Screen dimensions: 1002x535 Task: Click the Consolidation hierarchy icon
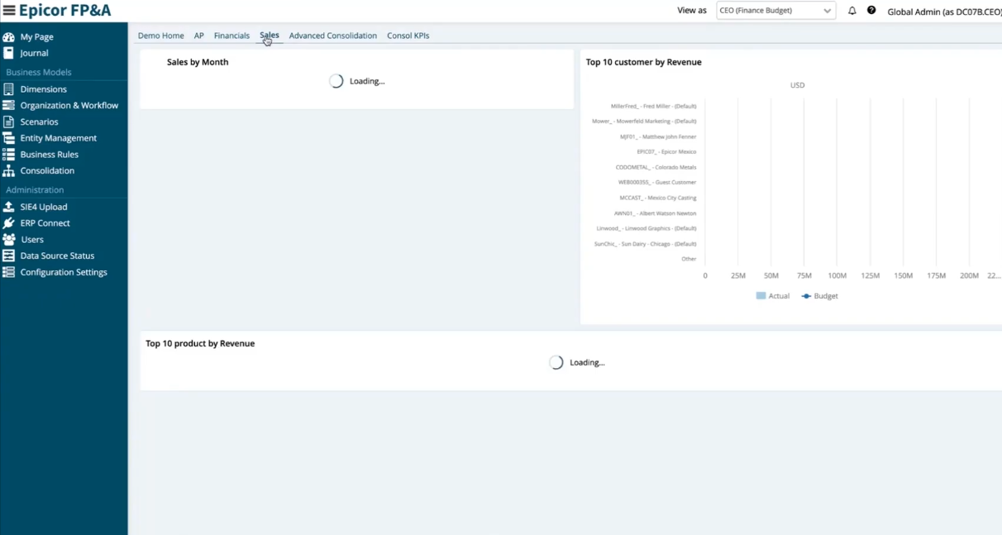[x=8, y=170]
